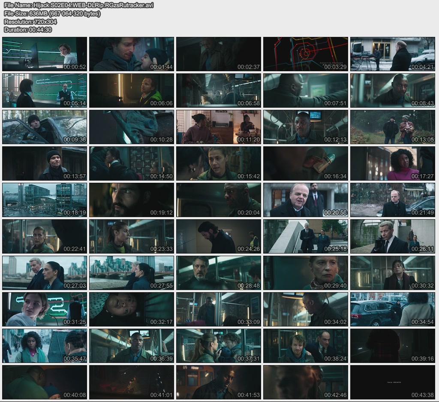Click the thumbnail at 00:31:25
The image size is (439, 402).
point(45,309)
